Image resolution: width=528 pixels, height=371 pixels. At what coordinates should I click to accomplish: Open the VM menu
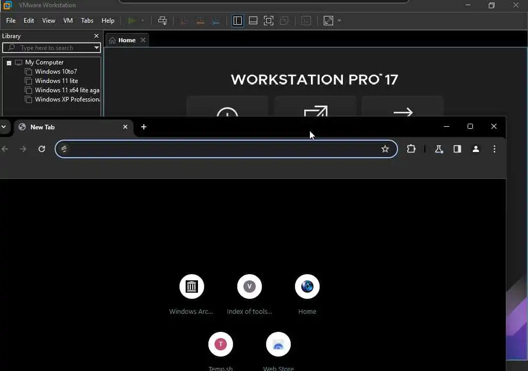68,21
